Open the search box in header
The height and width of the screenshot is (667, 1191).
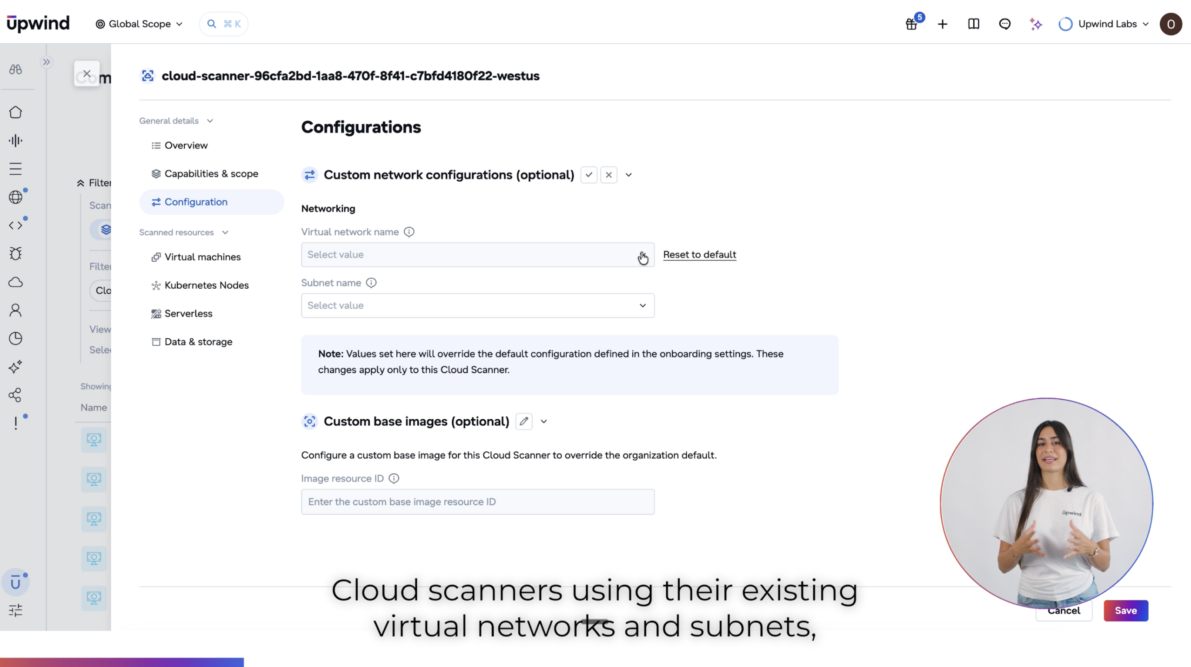click(x=223, y=24)
